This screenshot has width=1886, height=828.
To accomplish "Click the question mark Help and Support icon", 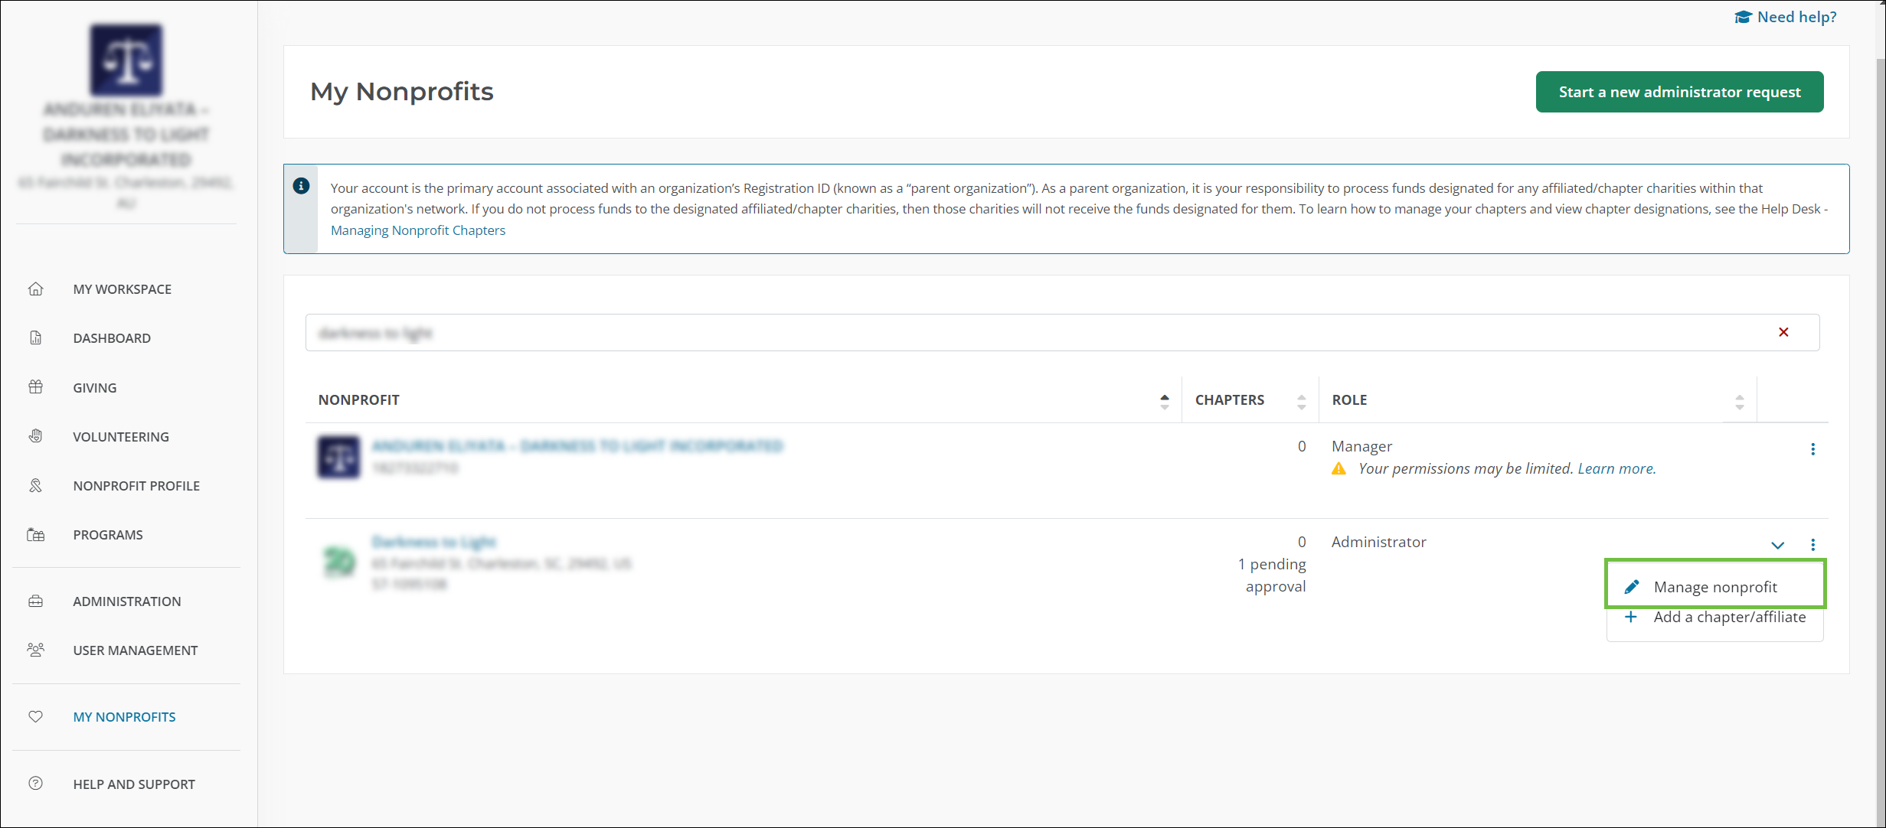I will coord(36,784).
